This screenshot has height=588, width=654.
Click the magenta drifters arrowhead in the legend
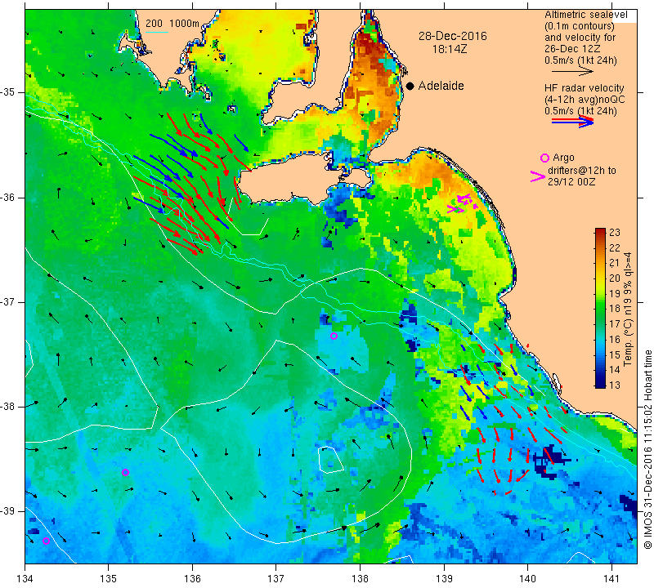pyautogui.click(x=538, y=176)
